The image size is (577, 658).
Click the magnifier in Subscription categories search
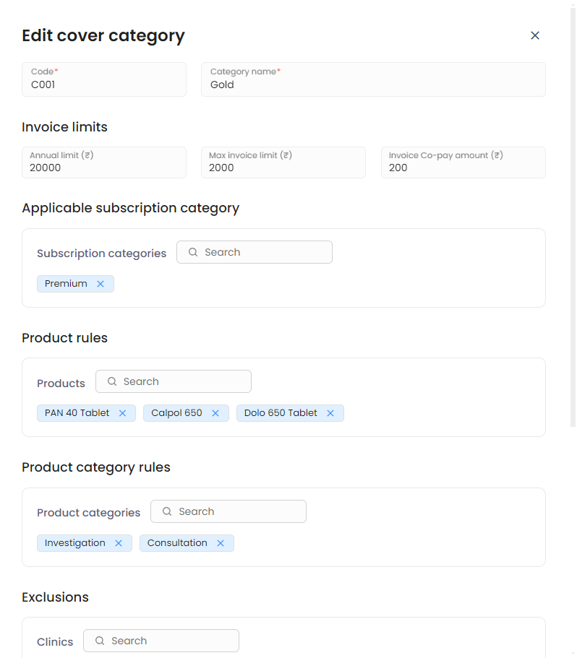(193, 252)
